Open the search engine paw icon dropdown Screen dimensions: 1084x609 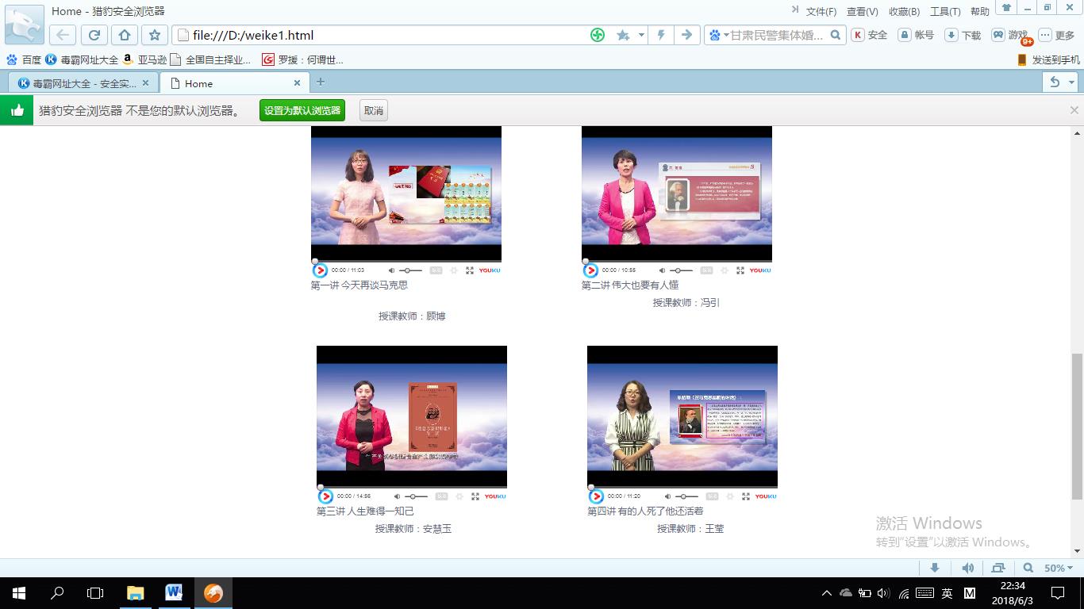pyautogui.click(x=717, y=35)
